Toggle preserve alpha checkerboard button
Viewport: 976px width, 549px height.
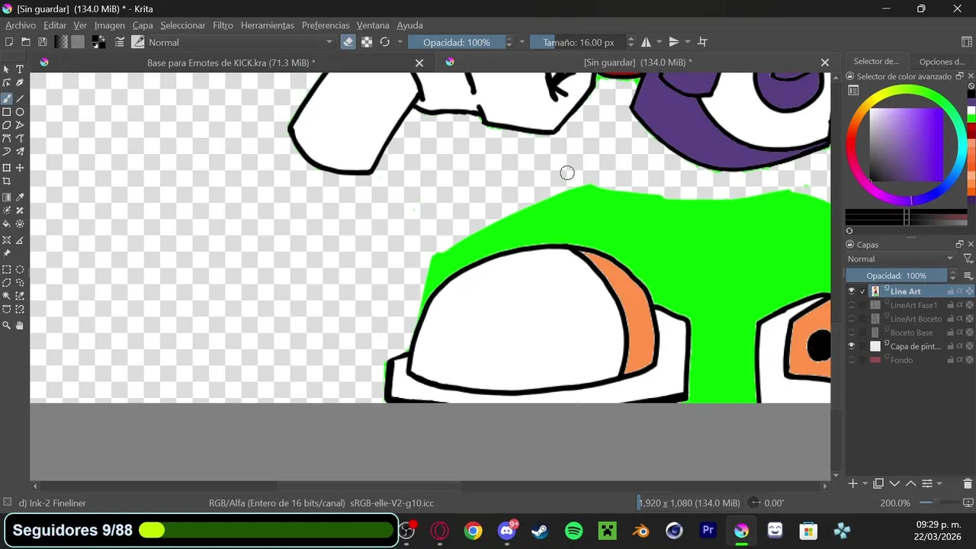[x=367, y=42]
